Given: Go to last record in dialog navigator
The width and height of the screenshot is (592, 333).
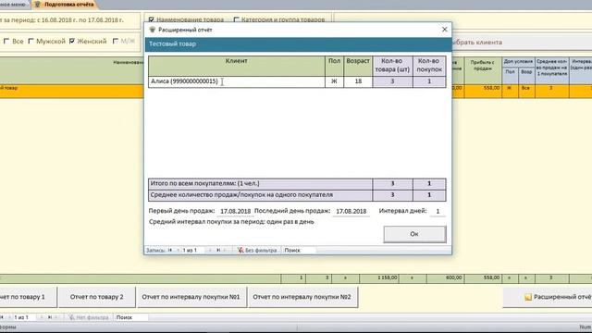Looking at the screenshot, I should 218,250.
